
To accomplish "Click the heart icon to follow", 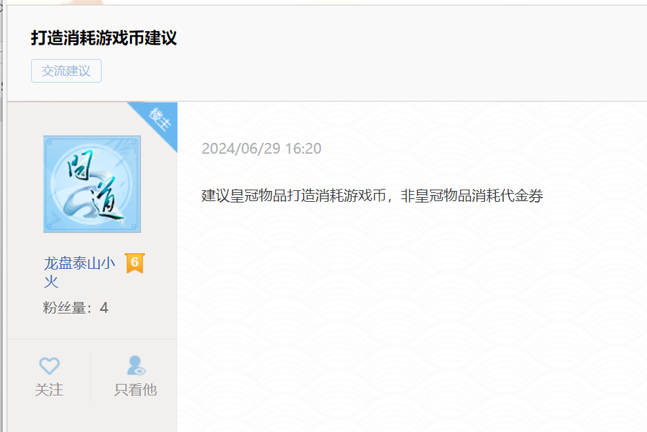I will click(x=49, y=365).
